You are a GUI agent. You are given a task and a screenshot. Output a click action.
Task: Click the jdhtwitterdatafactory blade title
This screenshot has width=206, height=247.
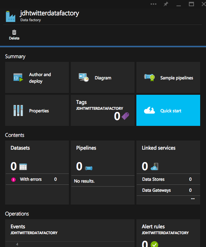click(50, 13)
